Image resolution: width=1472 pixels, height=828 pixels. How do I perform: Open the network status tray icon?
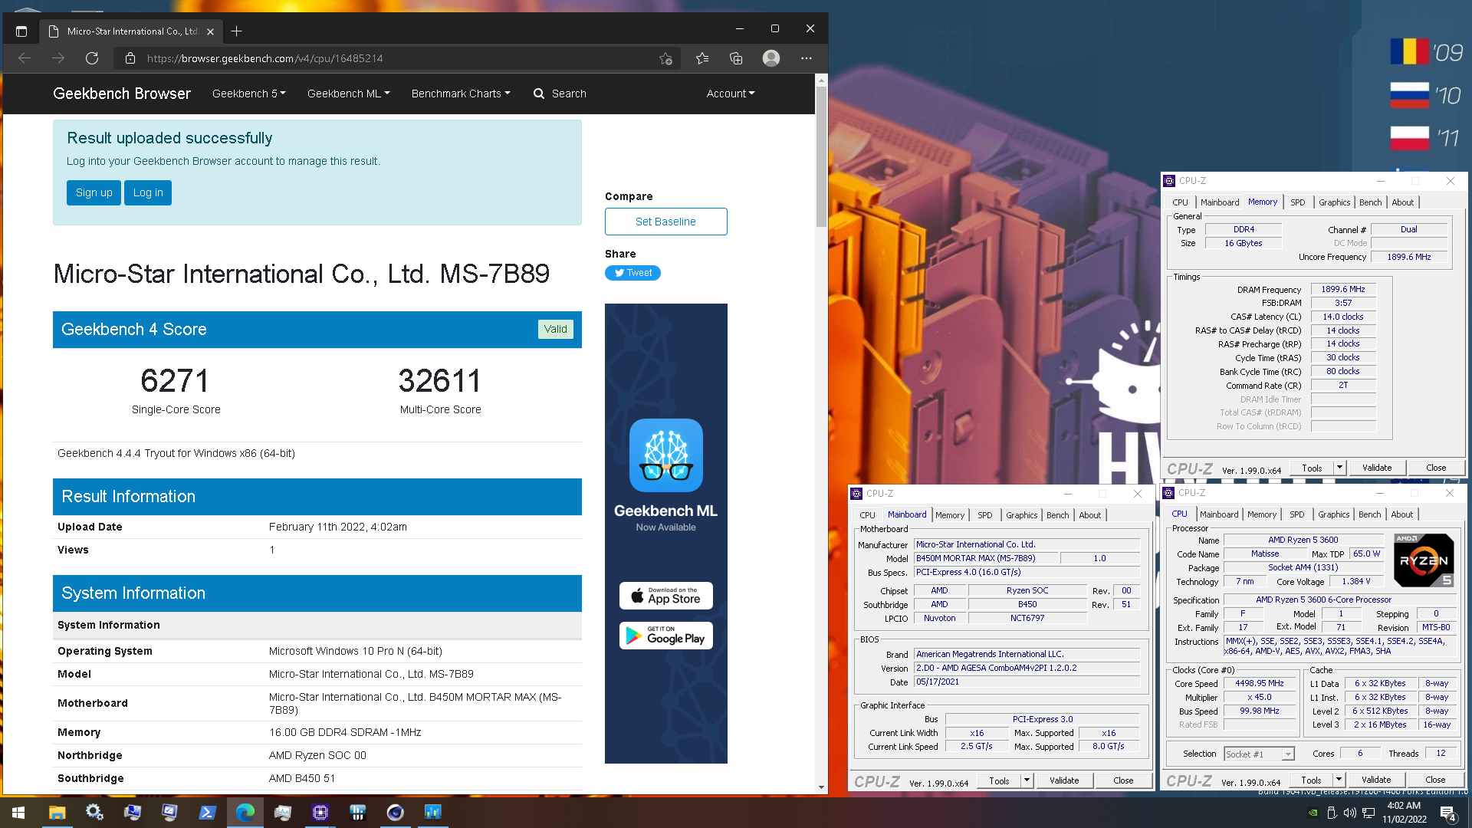point(1368,813)
